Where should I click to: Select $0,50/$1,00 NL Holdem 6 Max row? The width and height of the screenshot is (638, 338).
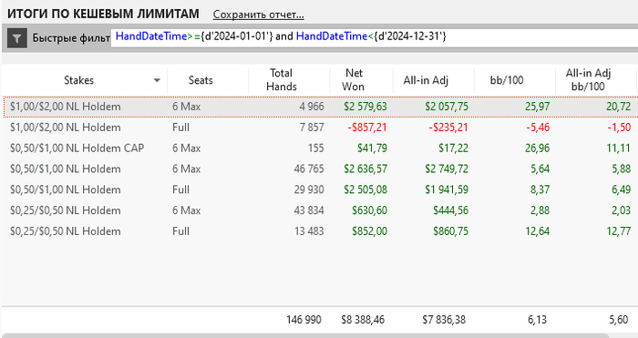319,169
